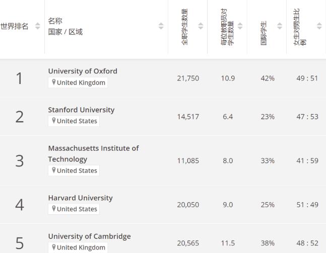
Task: Click the 世界排名 column header
Action: pyautogui.click(x=15, y=26)
